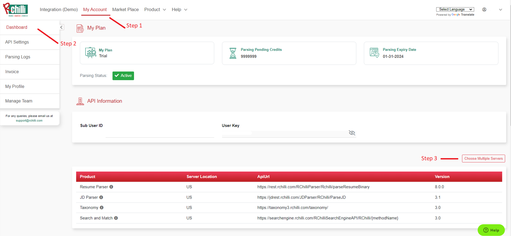Click the Server Location column header
This screenshot has height=236, width=511.
[x=202, y=177]
